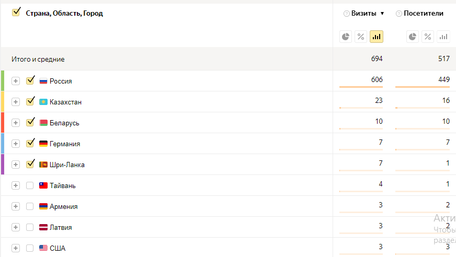Uncheck the Россия row checkbox

(x=30, y=80)
